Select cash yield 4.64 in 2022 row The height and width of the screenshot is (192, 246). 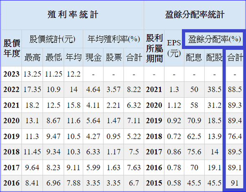point(93,90)
